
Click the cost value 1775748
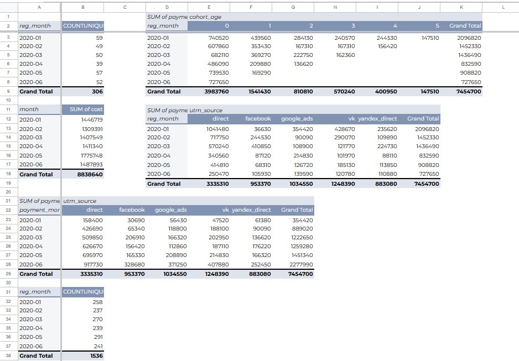click(83, 155)
